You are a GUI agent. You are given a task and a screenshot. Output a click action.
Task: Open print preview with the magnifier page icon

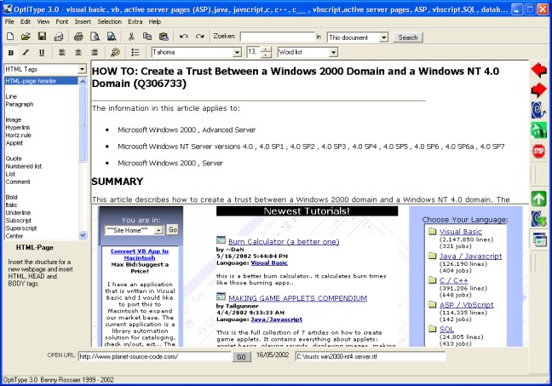tap(95, 37)
